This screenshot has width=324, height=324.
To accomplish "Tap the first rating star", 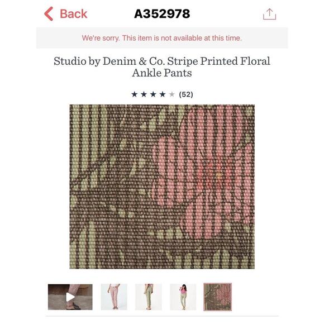I will tap(134, 94).
